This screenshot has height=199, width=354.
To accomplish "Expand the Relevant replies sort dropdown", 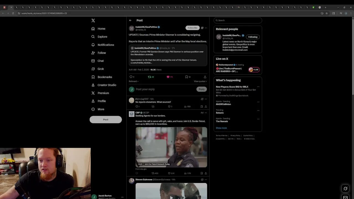I will pos(134,81).
